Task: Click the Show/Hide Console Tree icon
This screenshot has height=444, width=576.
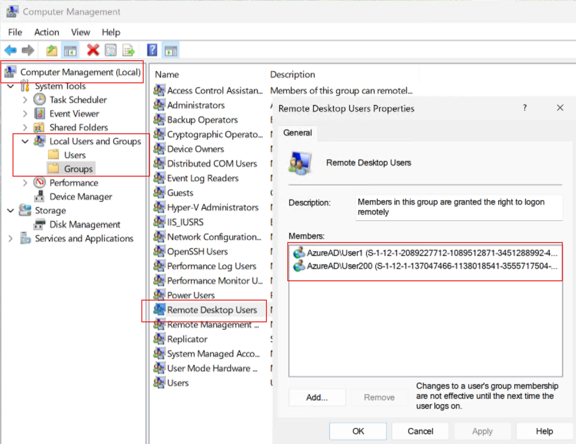Action: pyautogui.click(x=70, y=50)
